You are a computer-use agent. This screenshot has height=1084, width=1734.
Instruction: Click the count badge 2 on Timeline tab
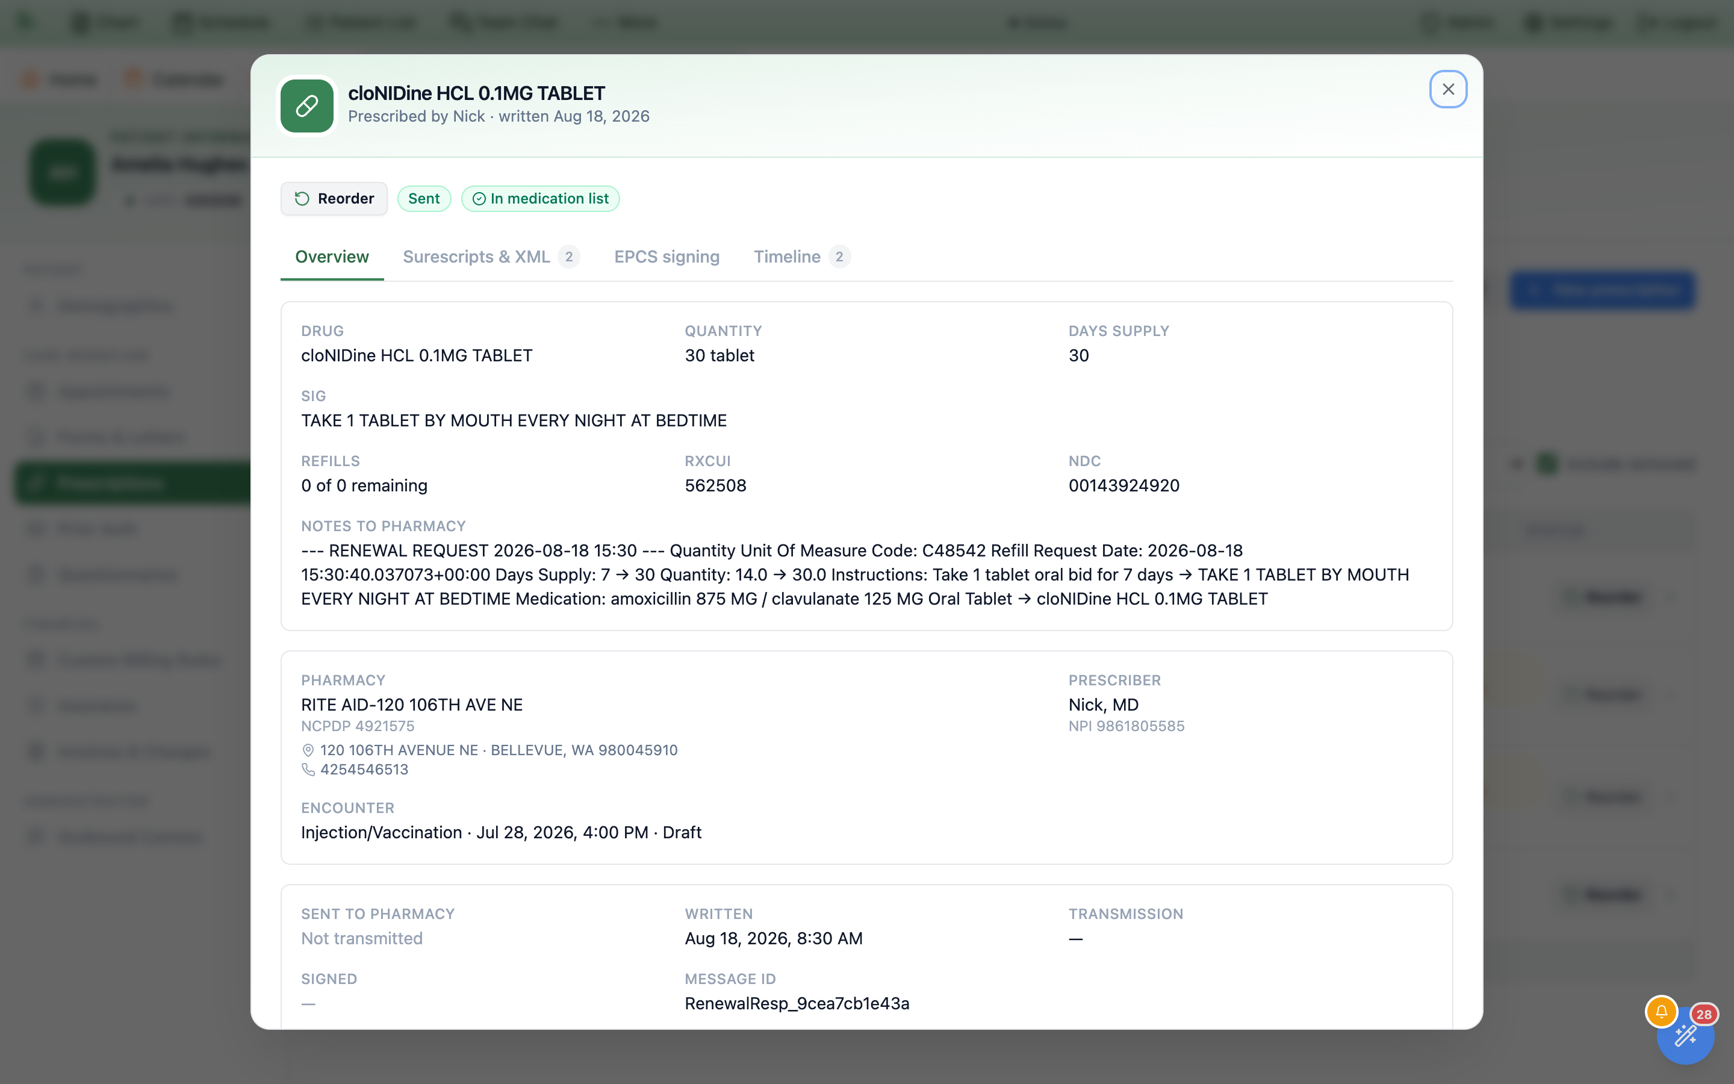tap(839, 257)
